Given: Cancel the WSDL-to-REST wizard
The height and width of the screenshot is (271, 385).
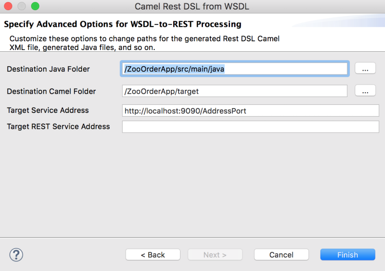Looking at the screenshot, I should [281, 255].
